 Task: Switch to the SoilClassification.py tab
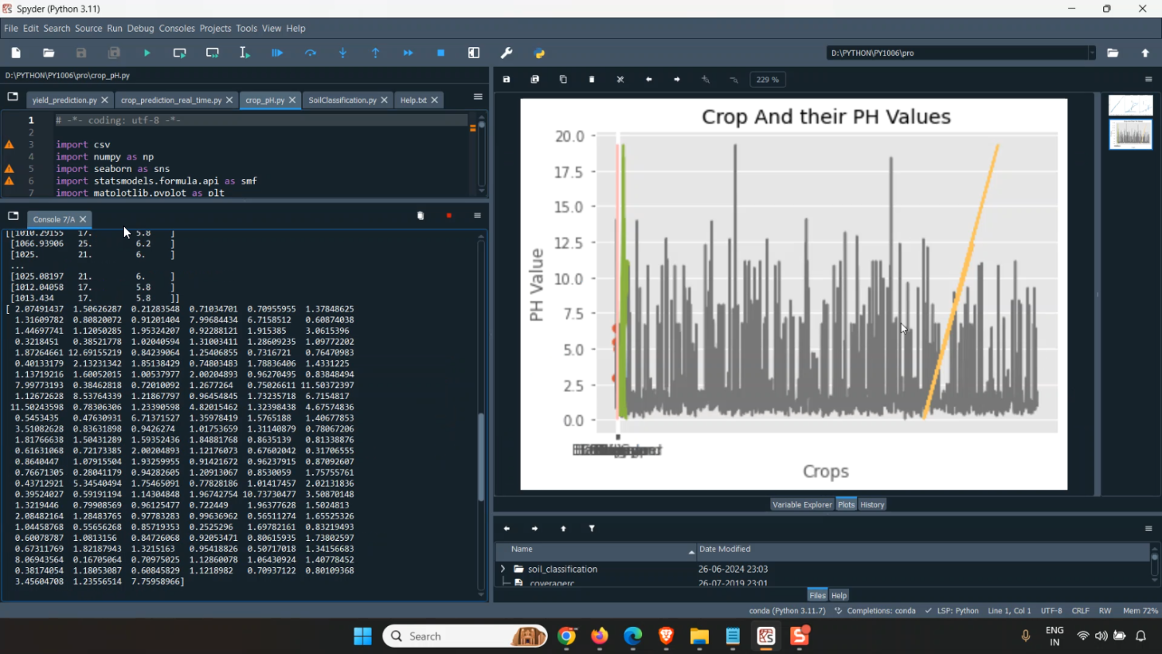(x=342, y=100)
